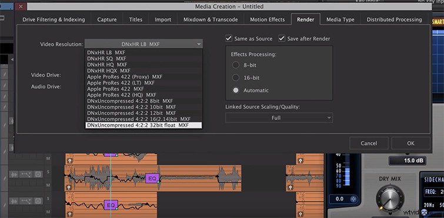Click the Video Drive label
444x218 pixels.
(x=46, y=75)
